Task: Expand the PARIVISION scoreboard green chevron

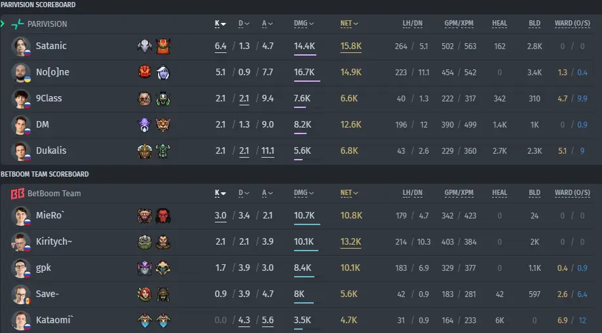Action: click(3, 24)
